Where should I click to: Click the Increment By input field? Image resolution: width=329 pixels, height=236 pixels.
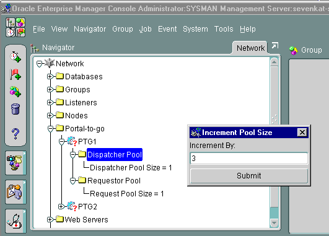pos(249,158)
